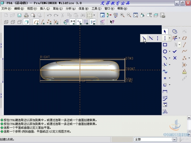Open the 分析 menu
Viewport: 191px width, 143px height.
coord(70,9)
